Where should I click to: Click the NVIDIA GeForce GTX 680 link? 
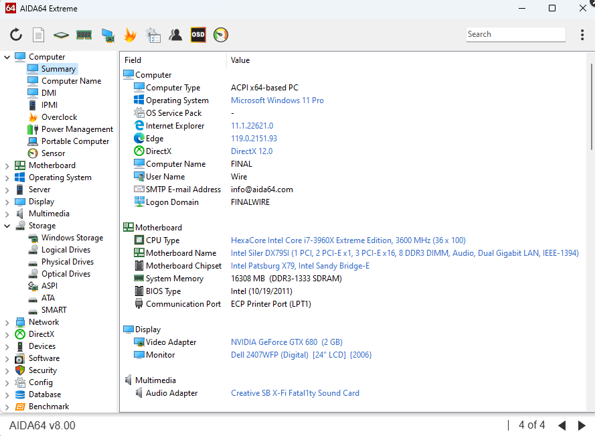click(x=286, y=342)
